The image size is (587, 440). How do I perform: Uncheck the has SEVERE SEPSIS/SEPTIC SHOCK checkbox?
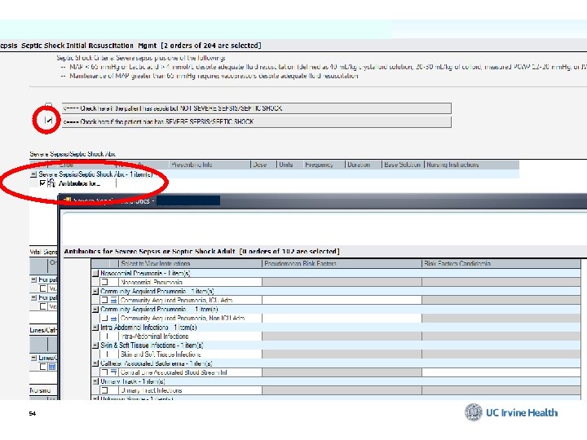click(x=48, y=120)
